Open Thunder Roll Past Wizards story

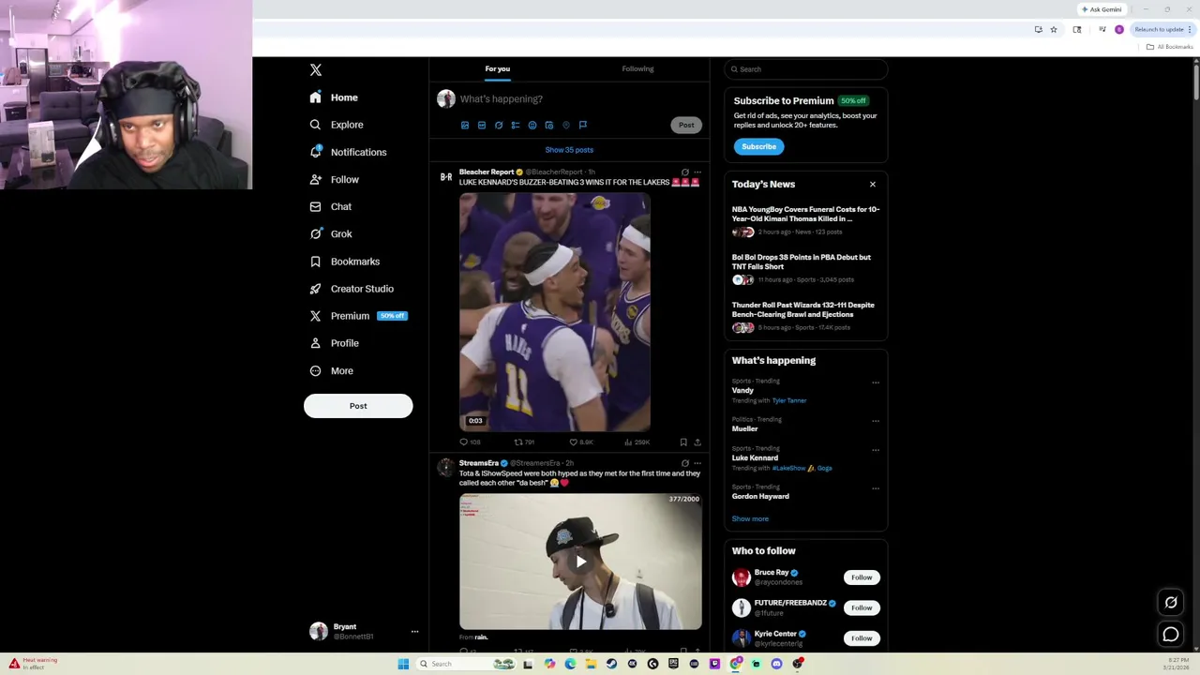(805, 316)
